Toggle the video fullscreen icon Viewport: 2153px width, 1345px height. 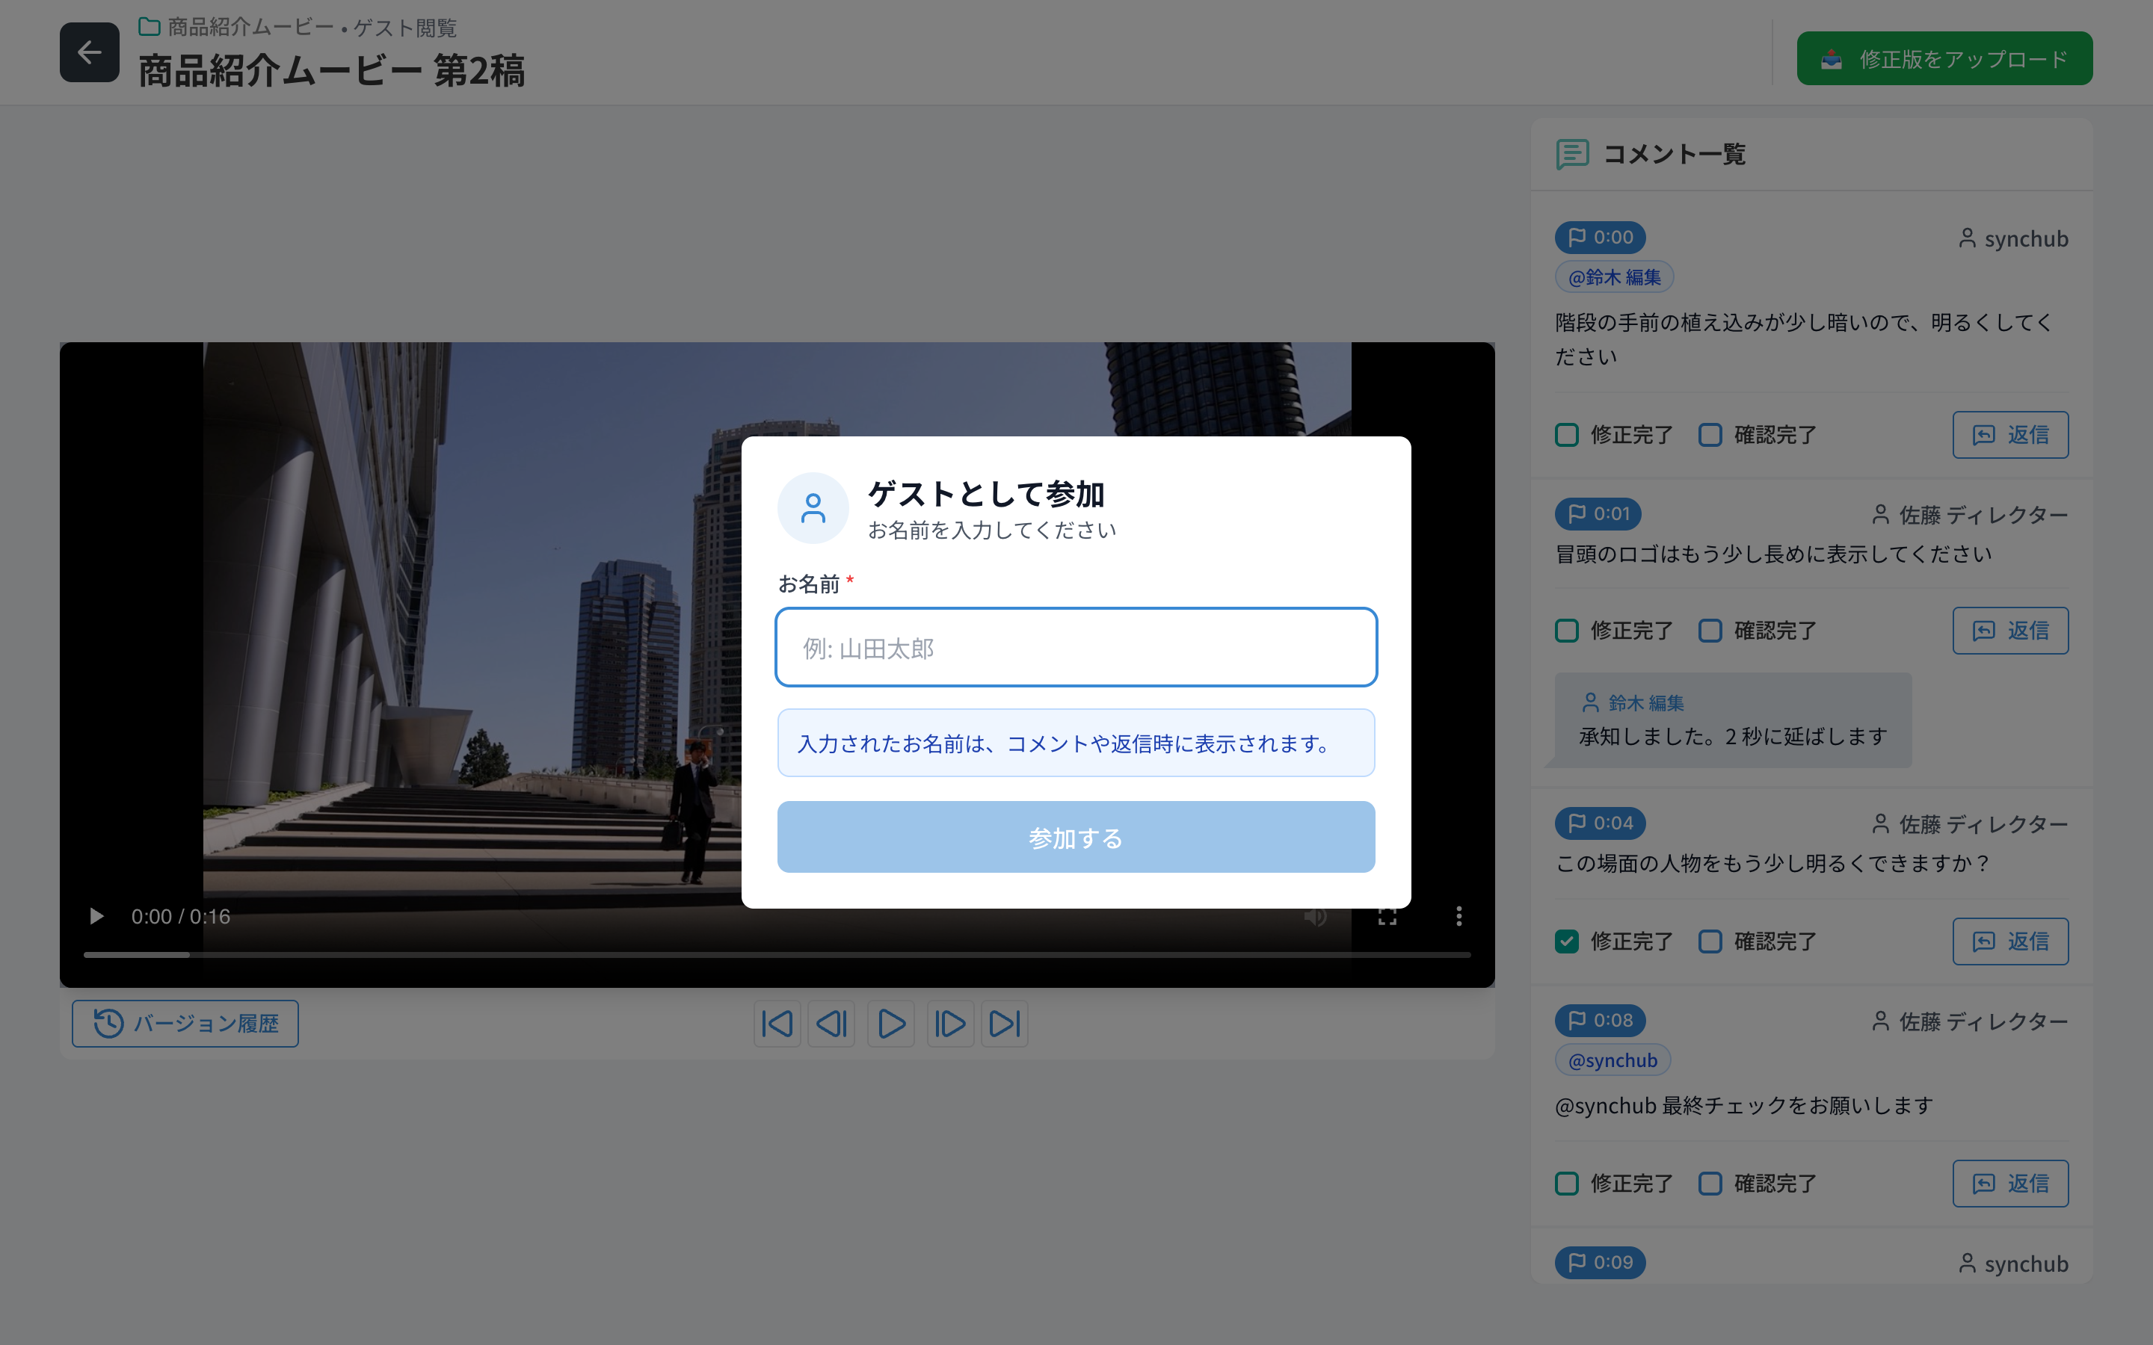point(1387,916)
